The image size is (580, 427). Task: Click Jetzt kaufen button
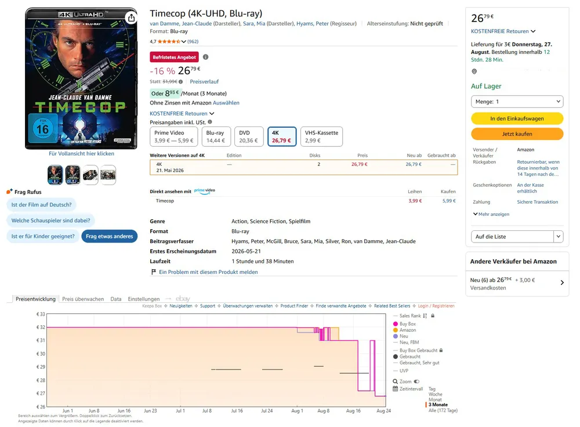coord(517,134)
